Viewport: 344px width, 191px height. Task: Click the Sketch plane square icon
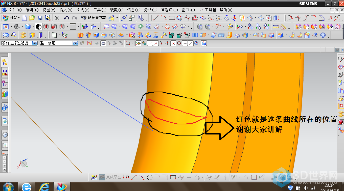[x=54, y=35]
